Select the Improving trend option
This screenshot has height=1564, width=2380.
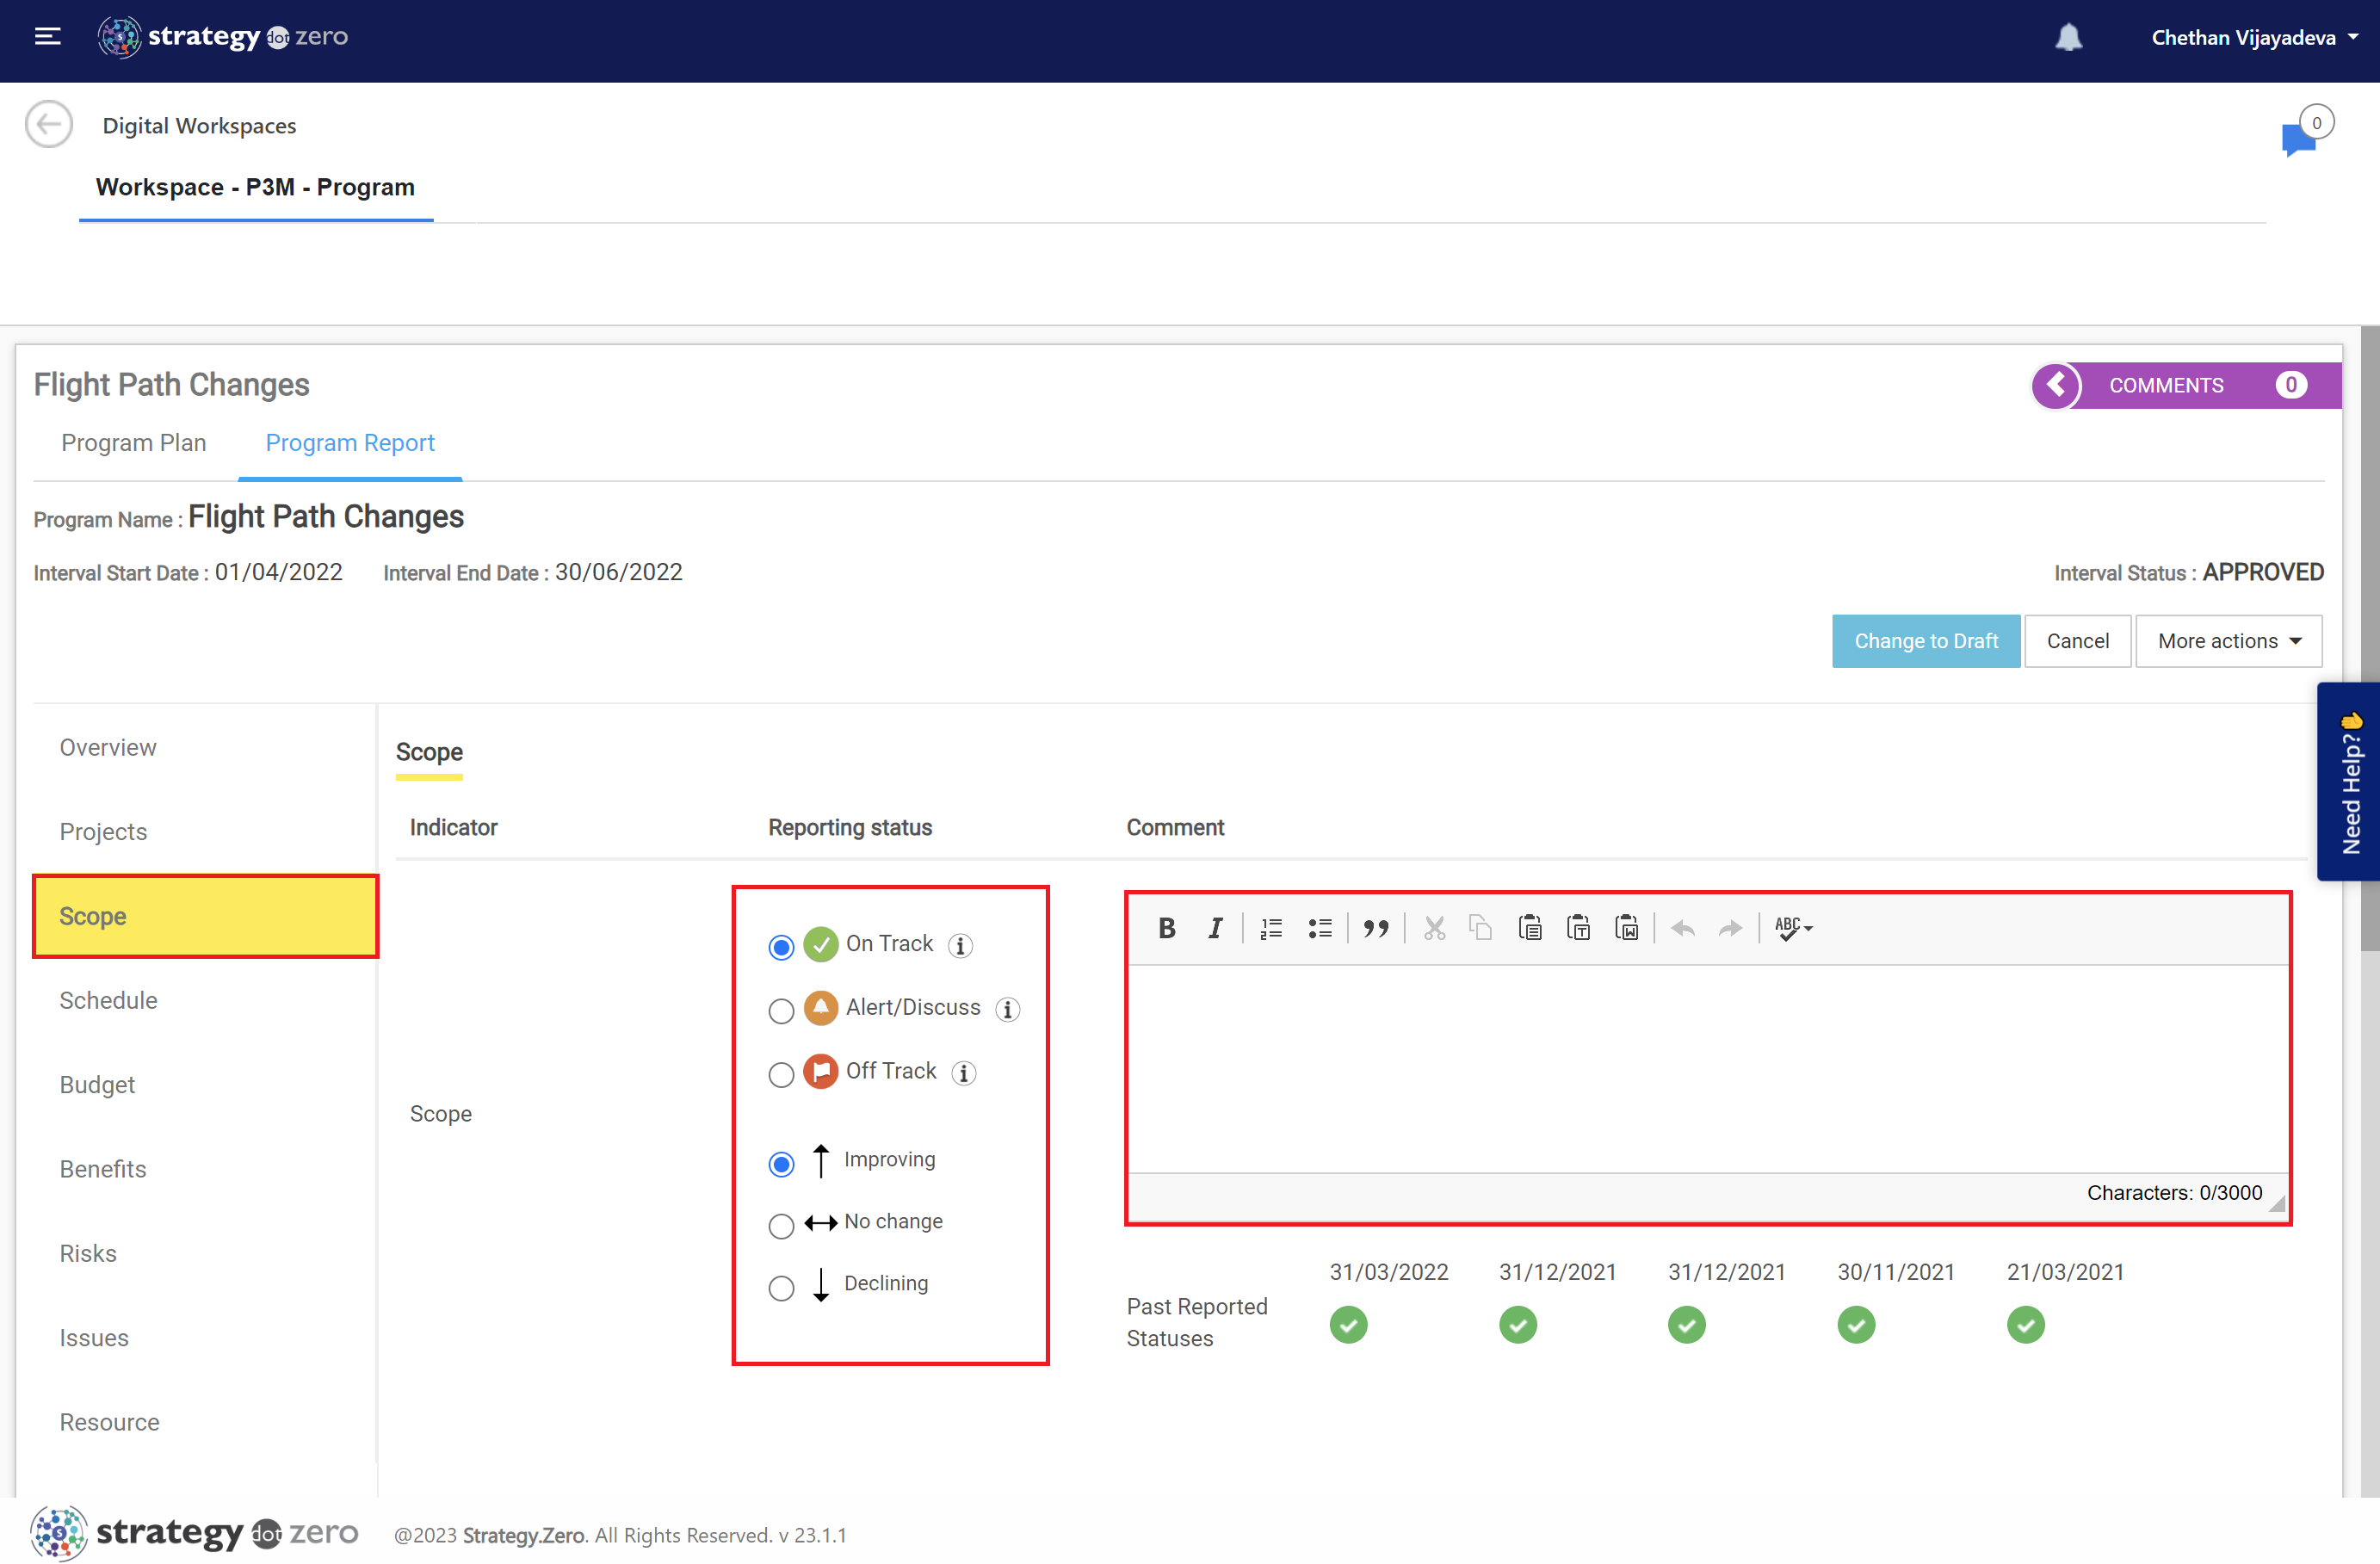[781, 1163]
